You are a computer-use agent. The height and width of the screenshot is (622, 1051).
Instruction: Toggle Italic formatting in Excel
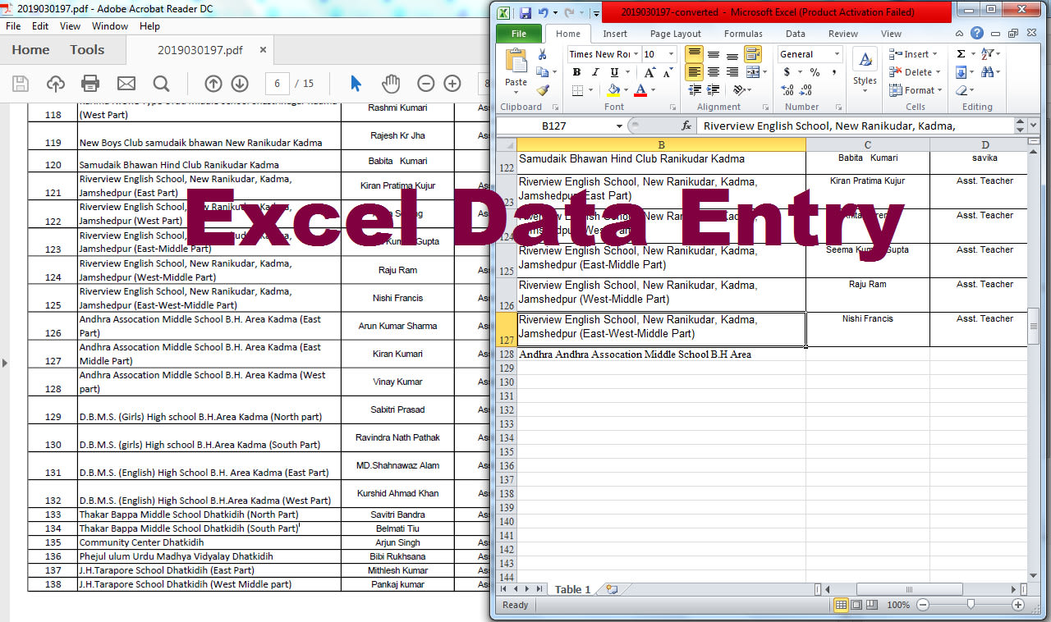click(595, 72)
